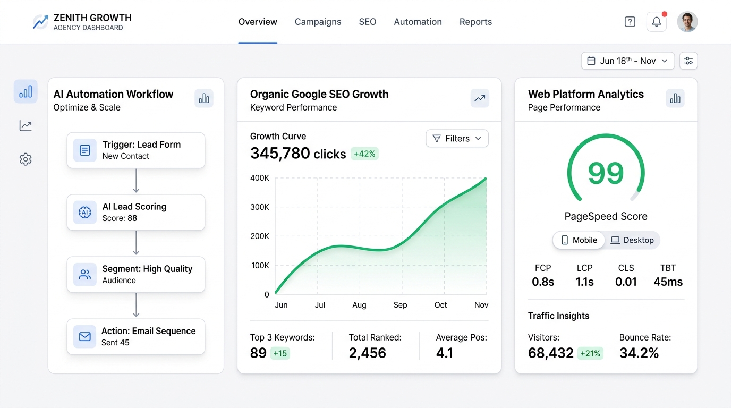Click the +21% visitors badge
The width and height of the screenshot is (731, 408).
(x=591, y=353)
